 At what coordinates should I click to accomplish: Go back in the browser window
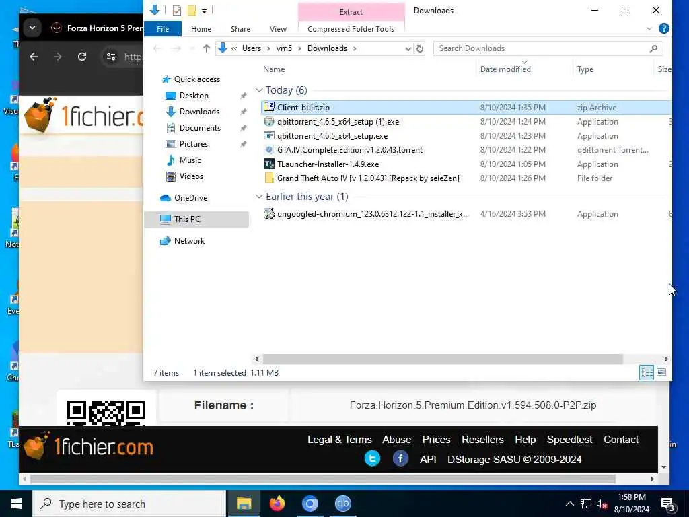(x=34, y=57)
